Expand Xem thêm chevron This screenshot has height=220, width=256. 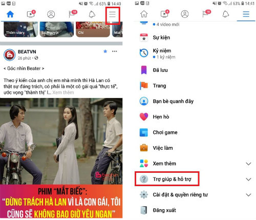[248, 164]
